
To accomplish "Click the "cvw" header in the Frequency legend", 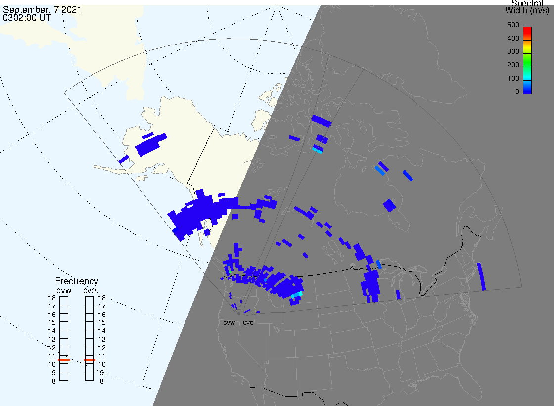I will click(x=64, y=290).
